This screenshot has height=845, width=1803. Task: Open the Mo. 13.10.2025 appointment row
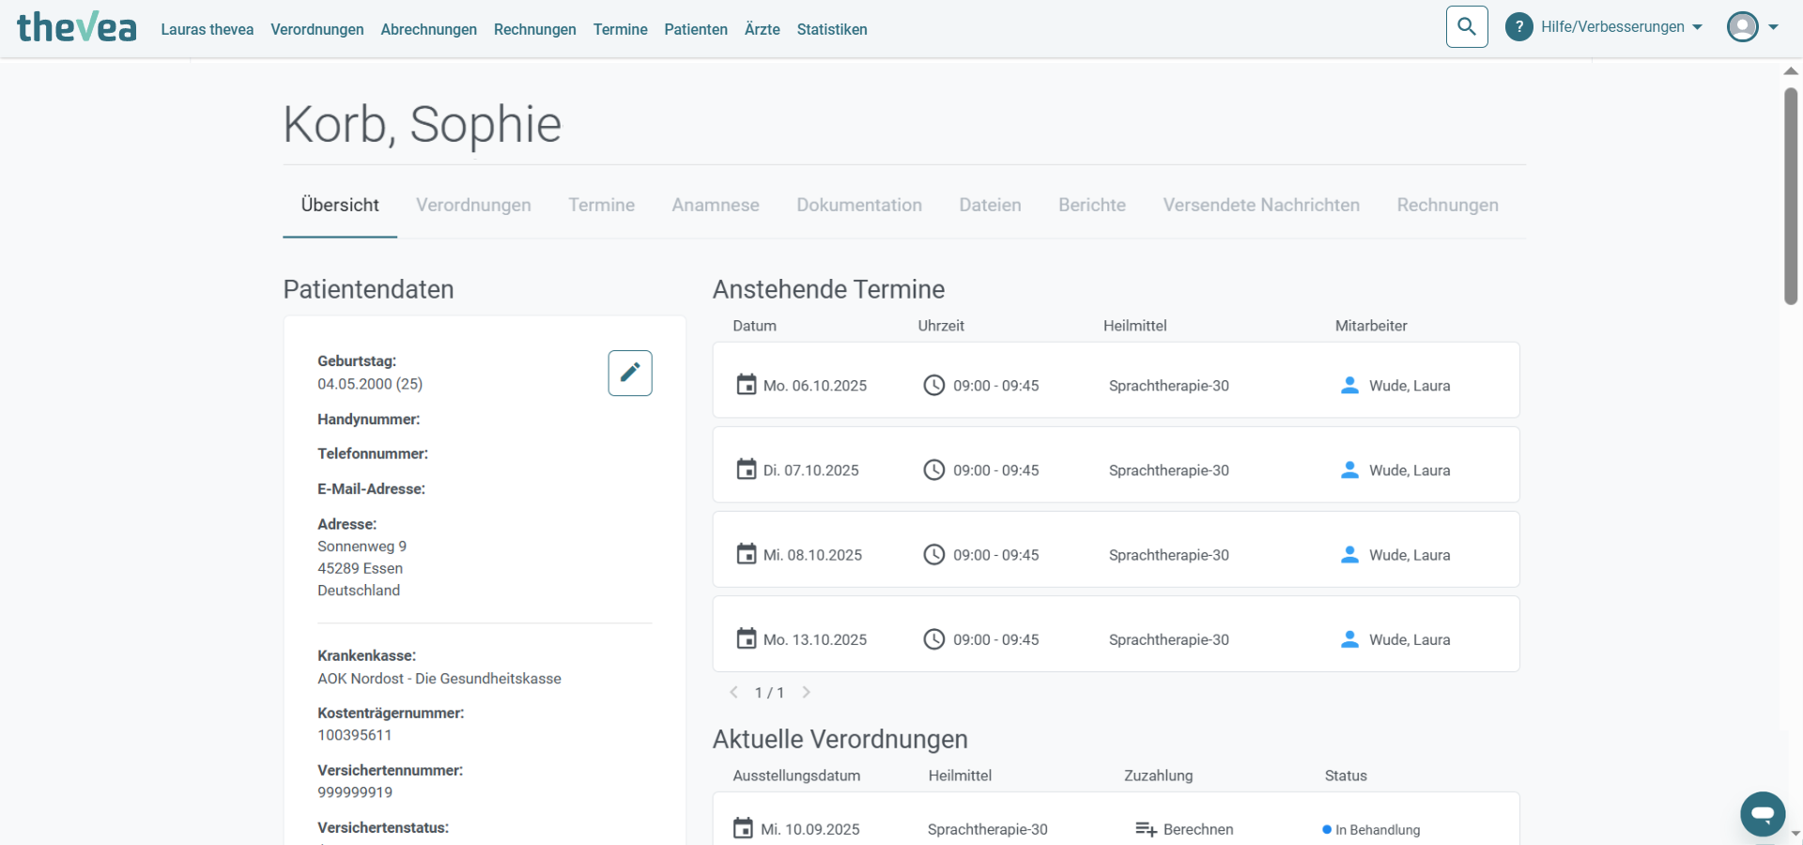1116,638
